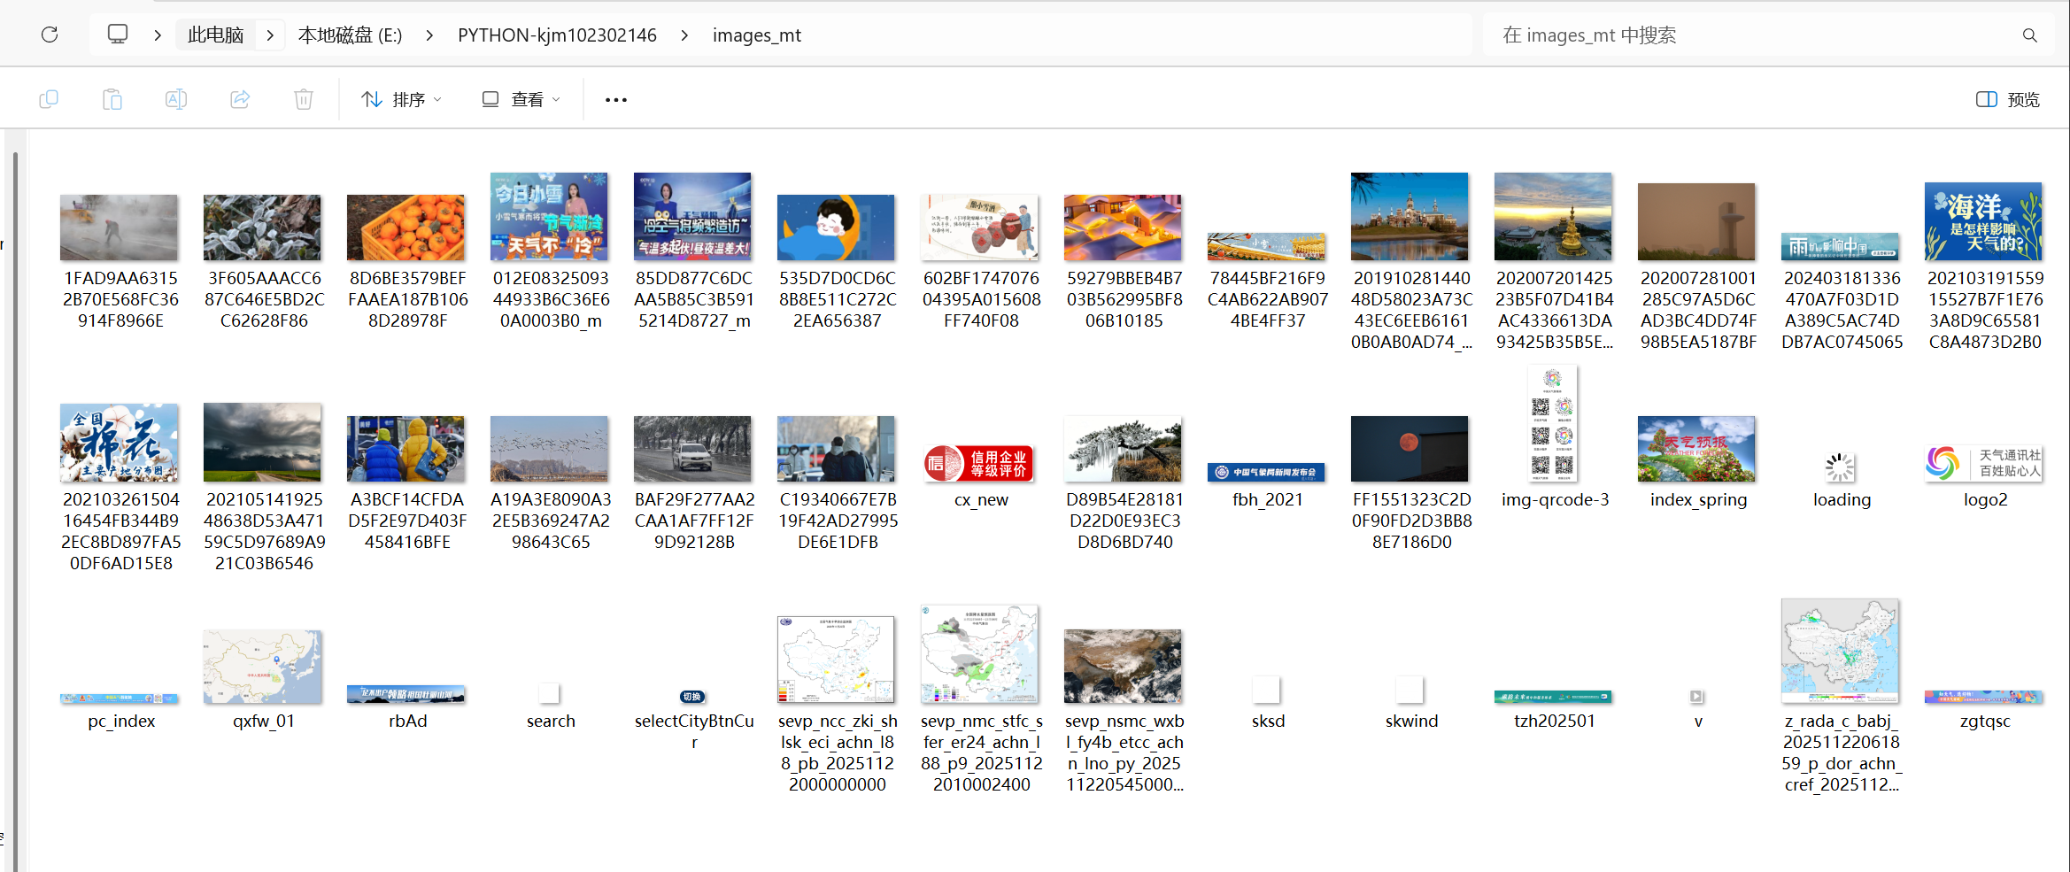Viewport: 2070px width, 872px height.
Task: Select the red moon image FF1551323C2D...
Action: point(1410,449)
